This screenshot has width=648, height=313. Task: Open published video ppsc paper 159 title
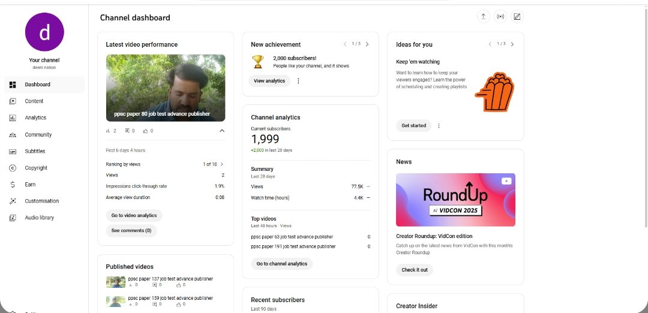click(x=170, y=298)
